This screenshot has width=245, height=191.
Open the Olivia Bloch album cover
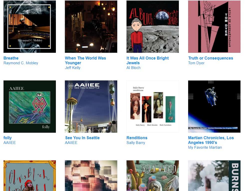[x=30, y=176]
